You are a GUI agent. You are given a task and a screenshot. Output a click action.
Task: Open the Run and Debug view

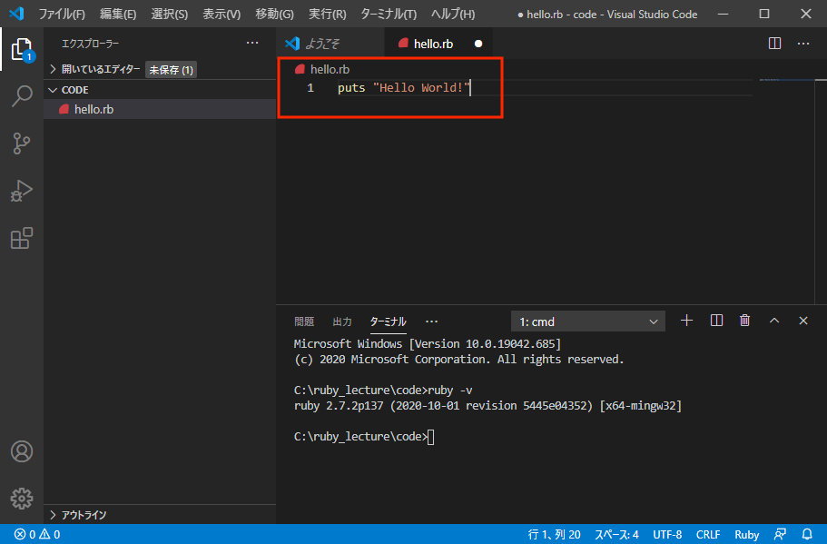[x=22, y=191]
